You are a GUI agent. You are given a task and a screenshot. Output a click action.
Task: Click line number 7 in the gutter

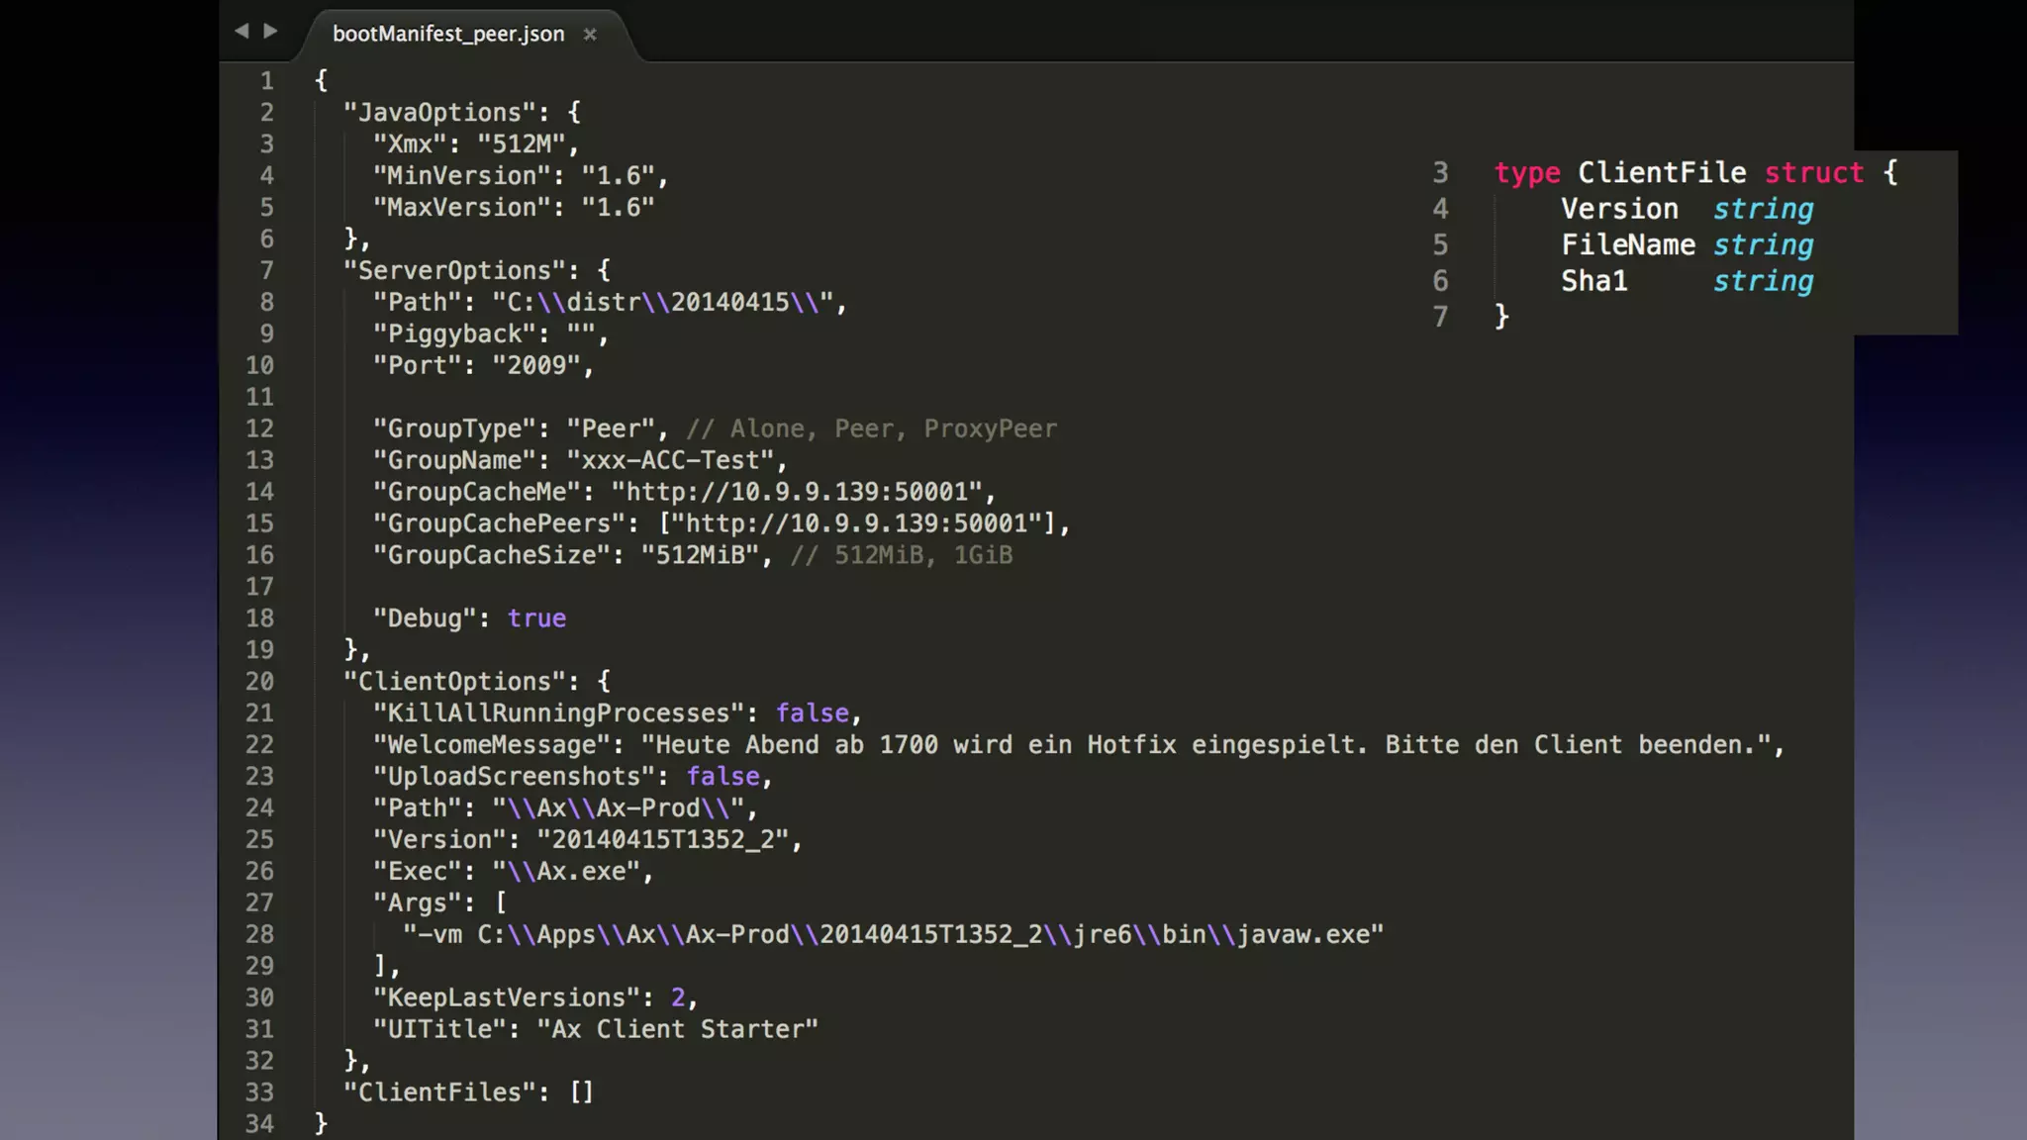coord(266,270)
